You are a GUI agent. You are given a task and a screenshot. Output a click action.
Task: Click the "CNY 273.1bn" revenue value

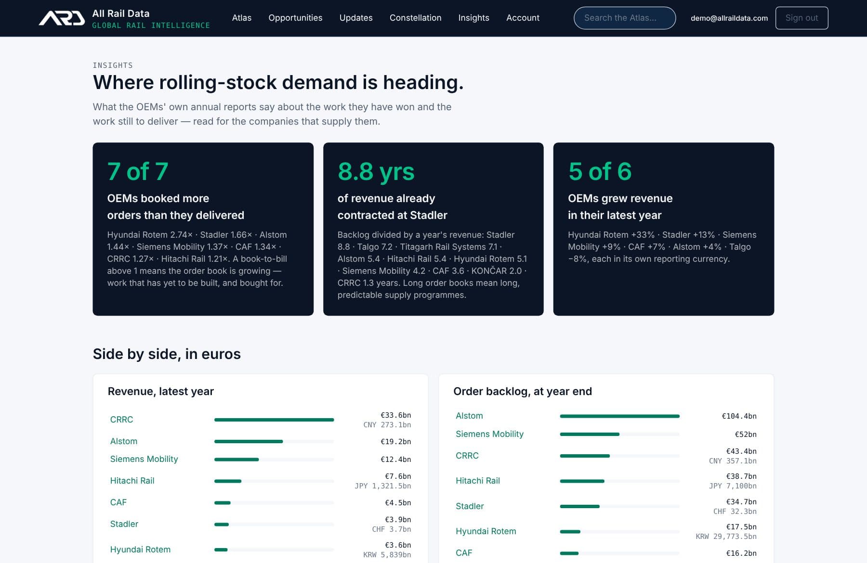(x=387, y=425)
